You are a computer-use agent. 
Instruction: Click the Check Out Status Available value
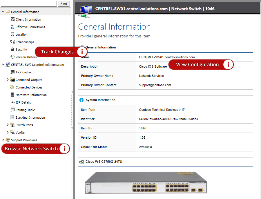pos(146,147)
